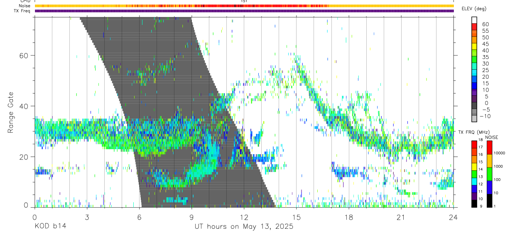510x235 pixels.
Task: Click the light gray bottom swatch of the ELEV colorbar
Action: coord(474,119)
